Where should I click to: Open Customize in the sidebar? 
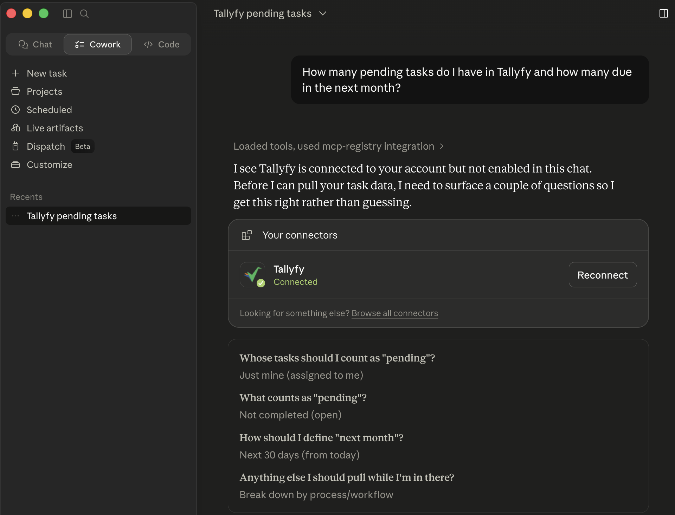(x=50, y=164)
